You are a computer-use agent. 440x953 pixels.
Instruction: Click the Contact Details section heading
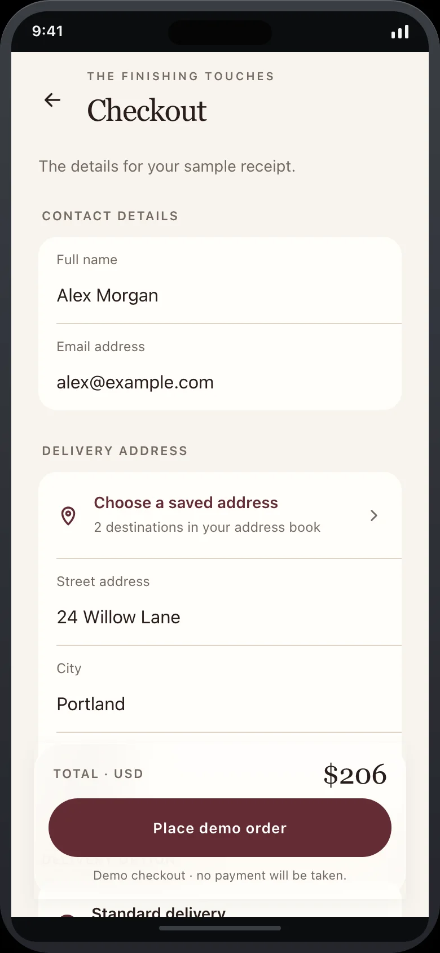click(x=110, y=216)
